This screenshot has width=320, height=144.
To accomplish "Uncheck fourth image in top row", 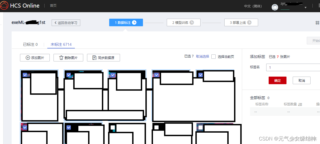I will [156, 75].
